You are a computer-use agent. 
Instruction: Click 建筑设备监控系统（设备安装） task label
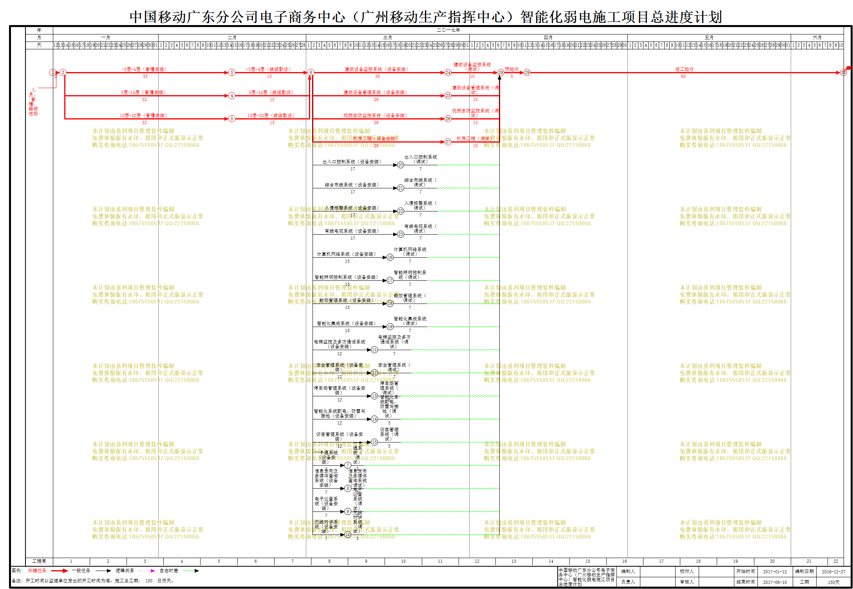coord(376,69)
